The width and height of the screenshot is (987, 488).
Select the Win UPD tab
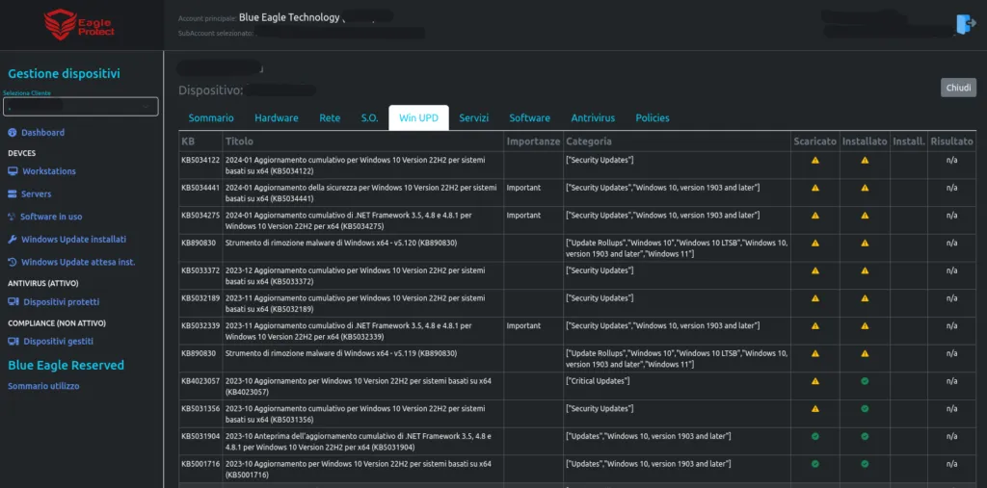click(x=418, y=117)
